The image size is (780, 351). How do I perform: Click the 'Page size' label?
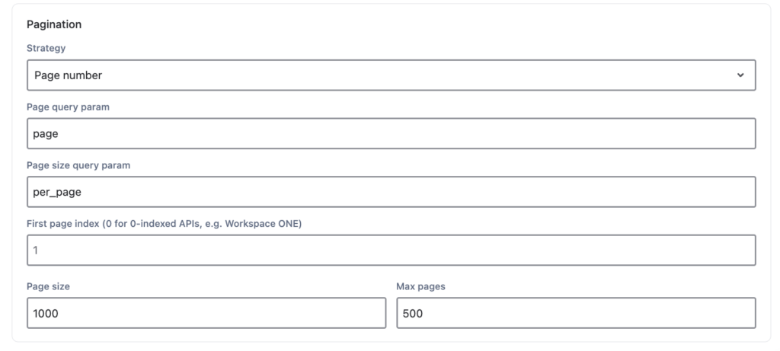48,286
